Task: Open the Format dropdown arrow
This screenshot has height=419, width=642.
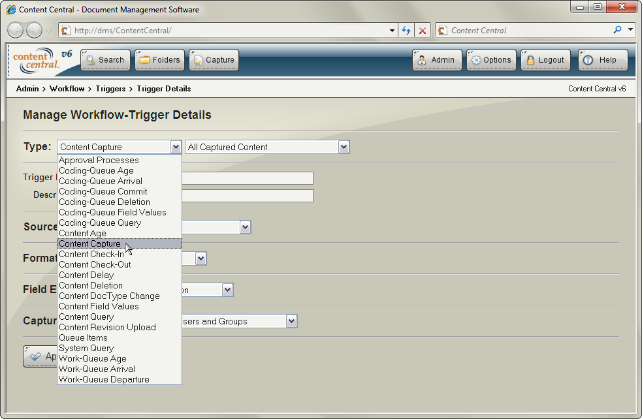Action: 201,258
